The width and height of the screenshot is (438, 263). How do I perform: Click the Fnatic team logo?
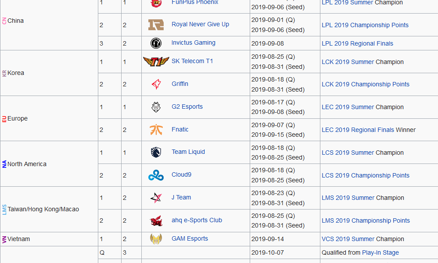tap(156, 130)
